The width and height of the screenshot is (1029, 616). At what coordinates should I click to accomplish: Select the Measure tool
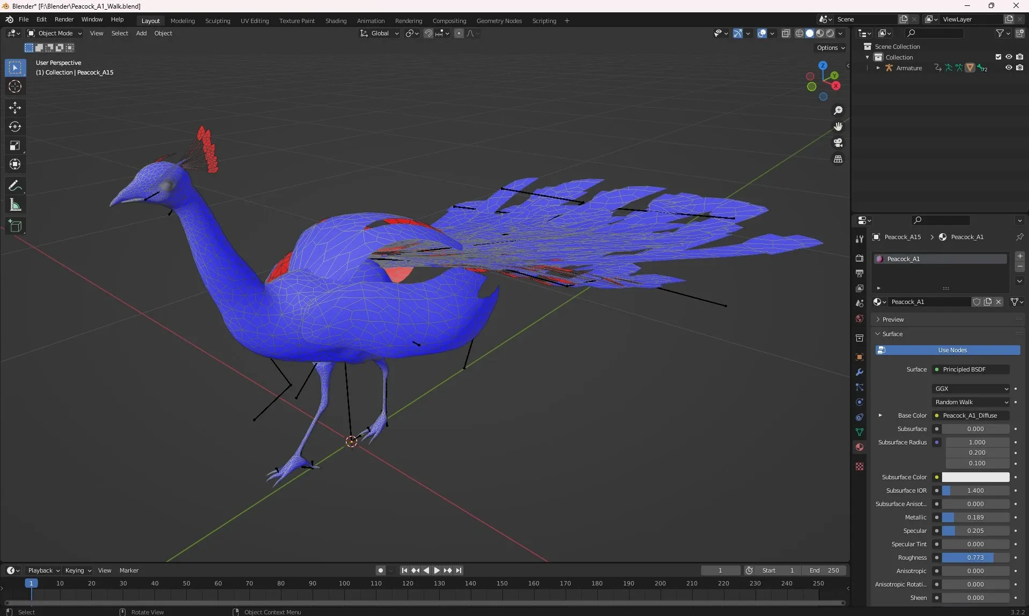[15, 205]
